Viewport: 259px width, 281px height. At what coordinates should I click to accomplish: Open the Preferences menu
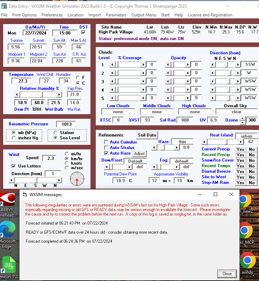pyautogui.click(x=52, y=15)
